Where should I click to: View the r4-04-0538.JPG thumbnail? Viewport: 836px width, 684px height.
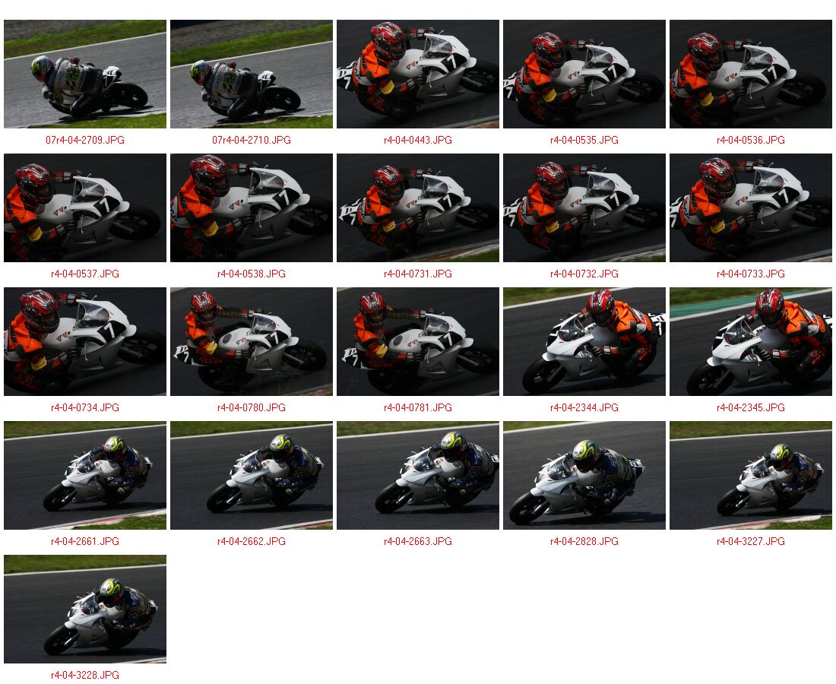click(251, 208)
